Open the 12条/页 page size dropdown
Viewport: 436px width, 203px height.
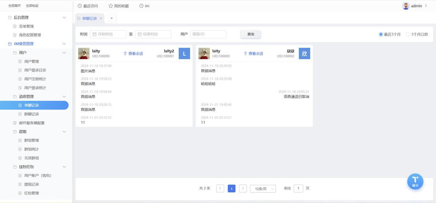click(263, 188)
